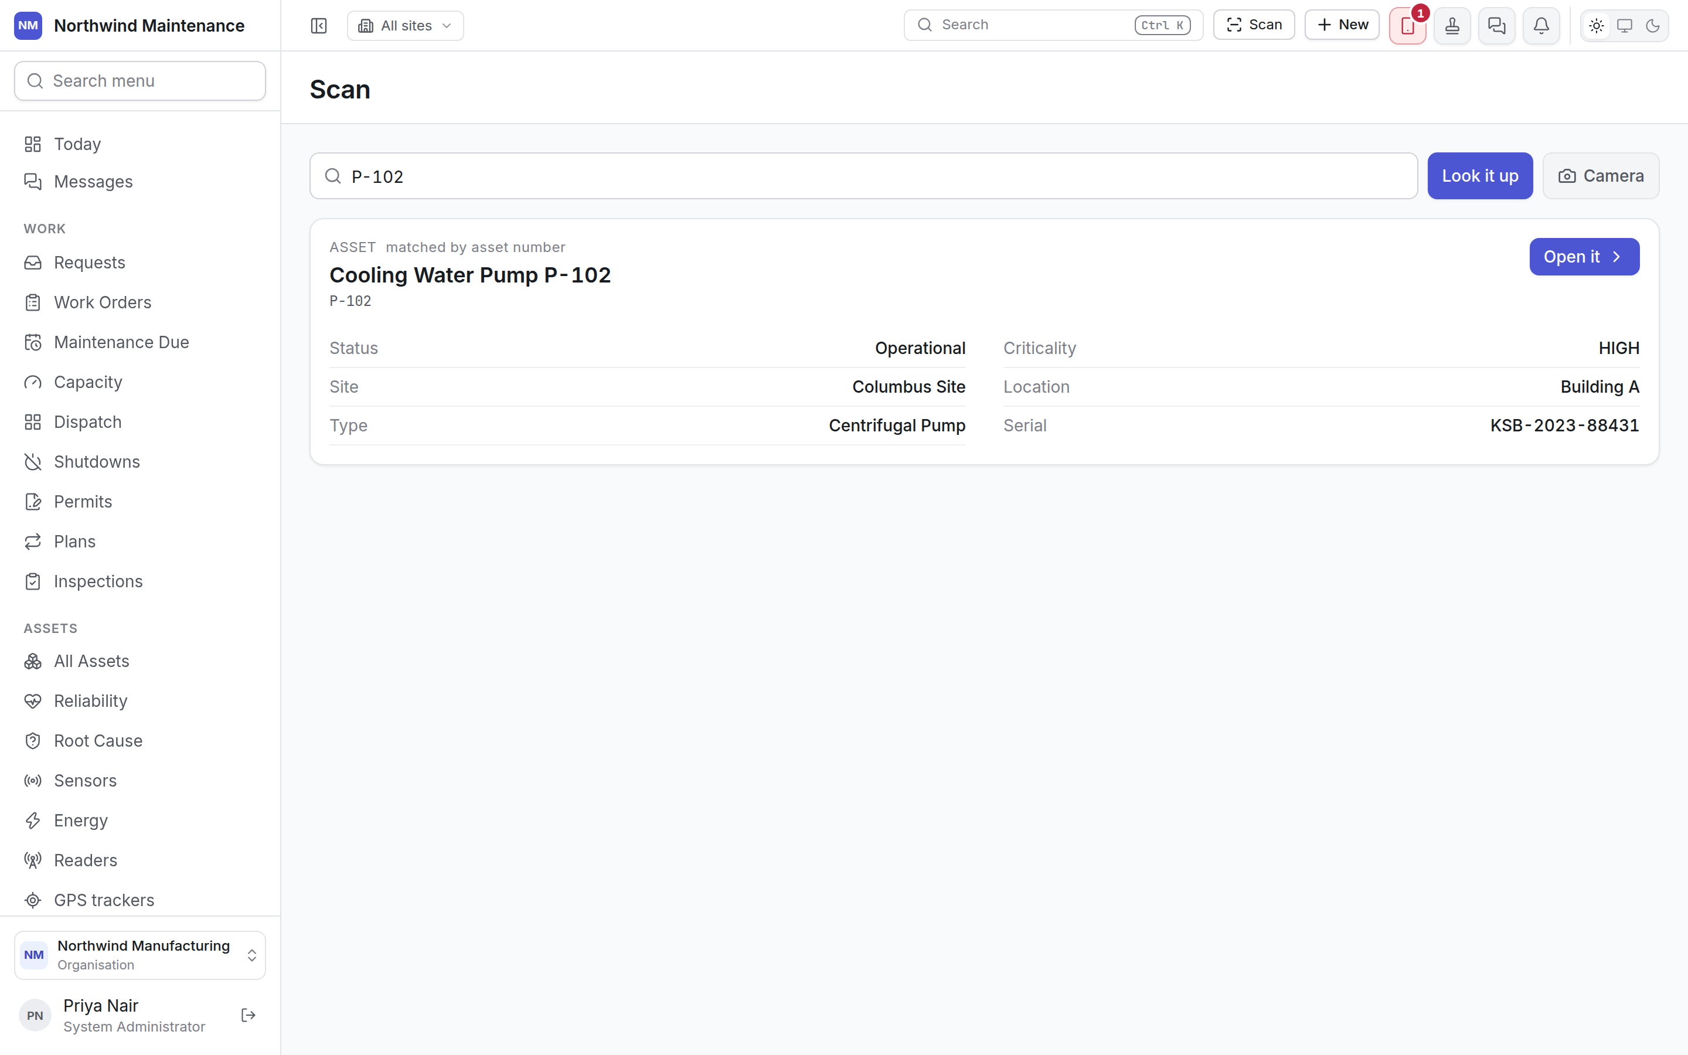Collapse the sidebar panel icon
Viewport: 1688px width, 1055px height.
[319, 26]
